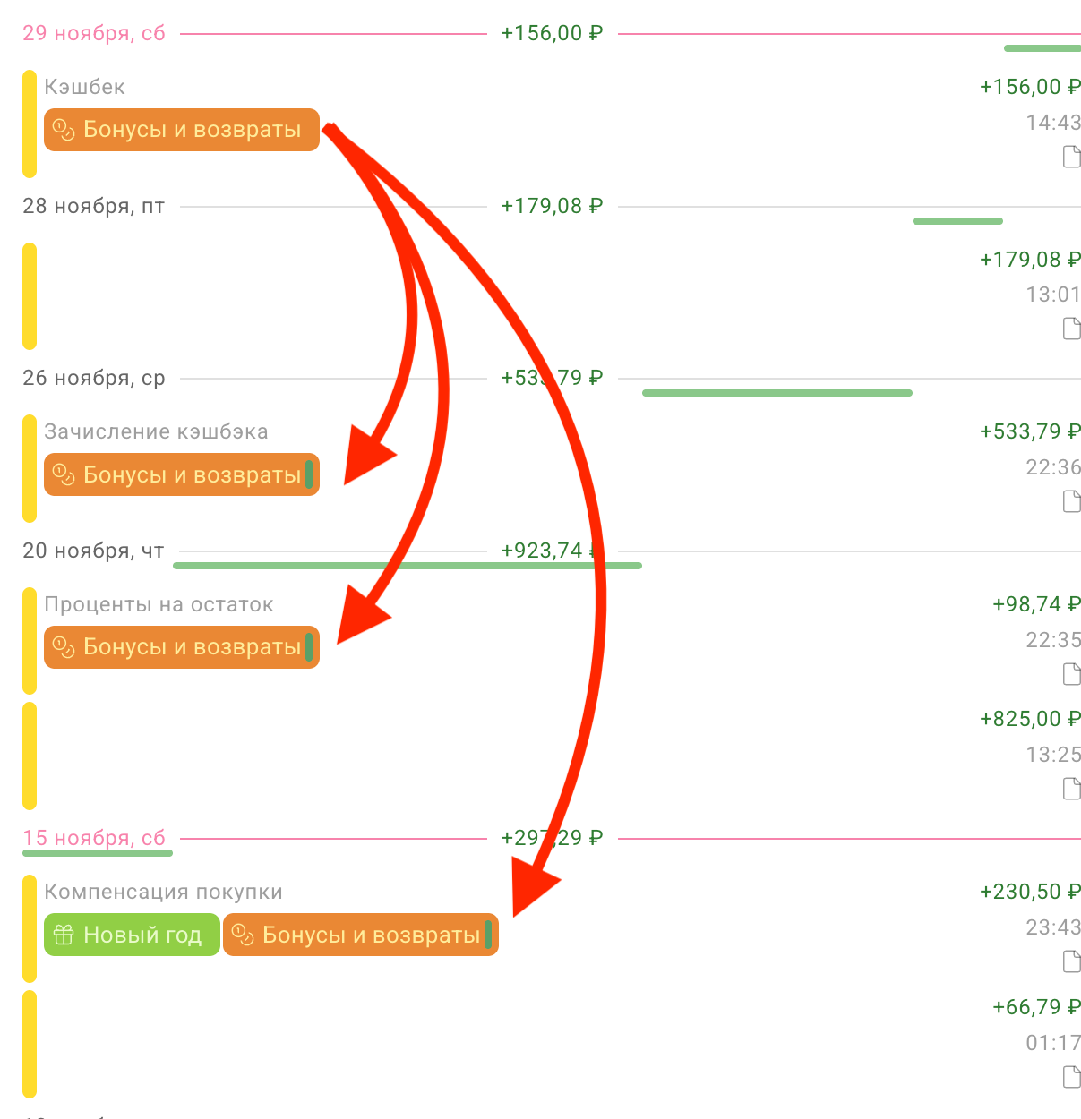Open the receipt icon for the 14:43 cashback
The width and height of the screenshot is (1081, 1119).
(x=1071, y=158)
